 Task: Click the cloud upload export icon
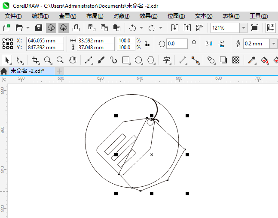click(64, 28)
